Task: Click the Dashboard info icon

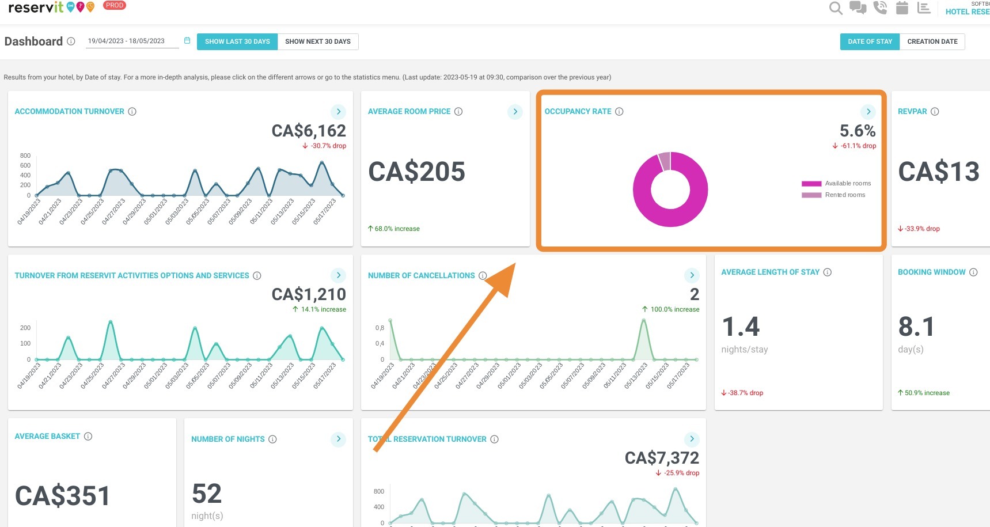Action: pos(71,41)
